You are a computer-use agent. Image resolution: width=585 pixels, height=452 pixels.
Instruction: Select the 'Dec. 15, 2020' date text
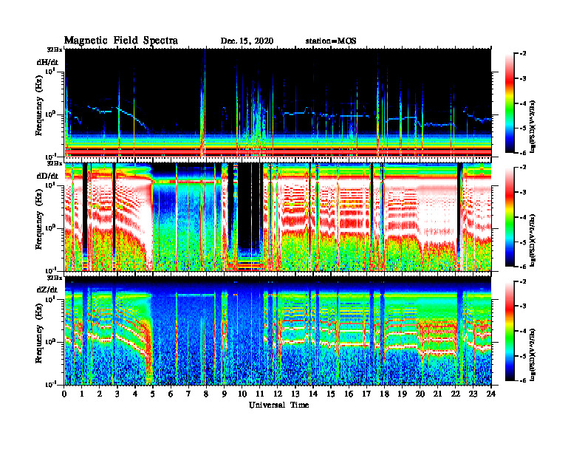pyautogui.click(x=247, y=41)
